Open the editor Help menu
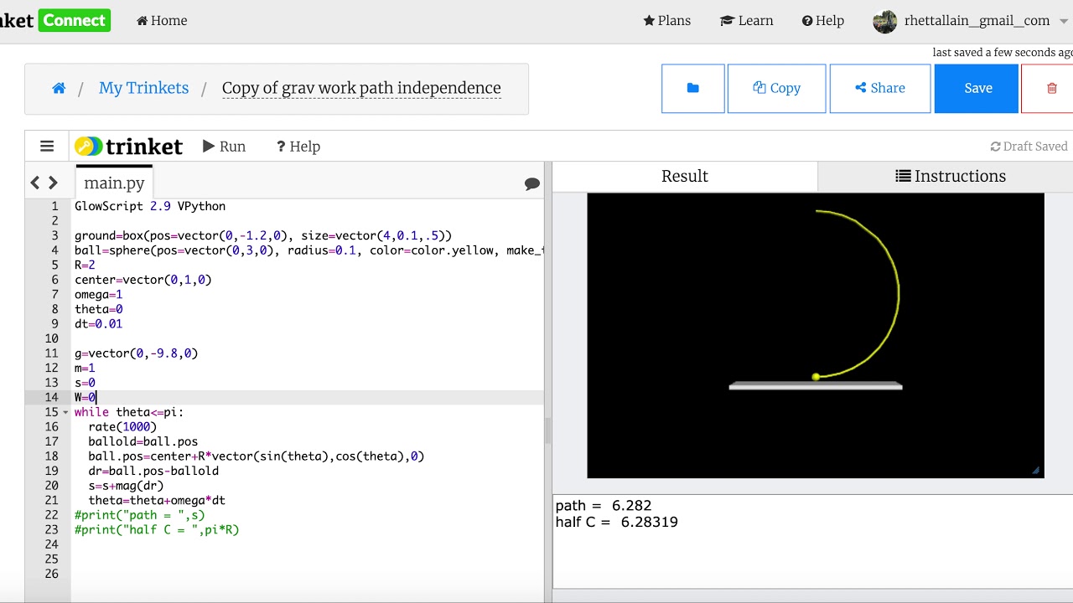 (298, 147)
